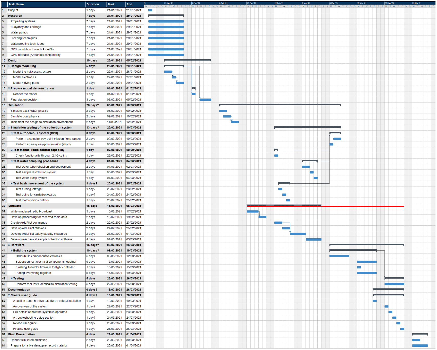Image resolution: width=437 pixels, height=350 pixels.
Task: Collapse the Build the system group
Action: tap(12, 250)
